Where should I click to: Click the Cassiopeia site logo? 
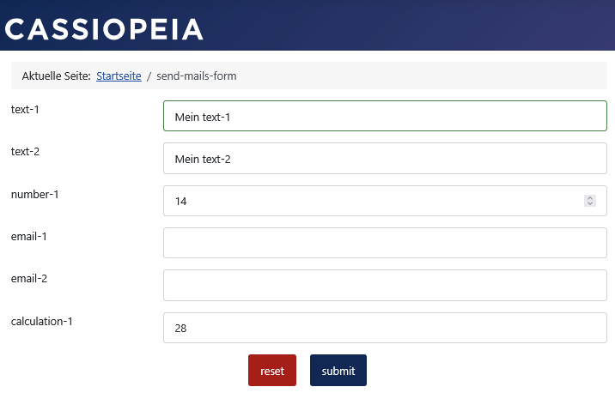tap(104, 29)
